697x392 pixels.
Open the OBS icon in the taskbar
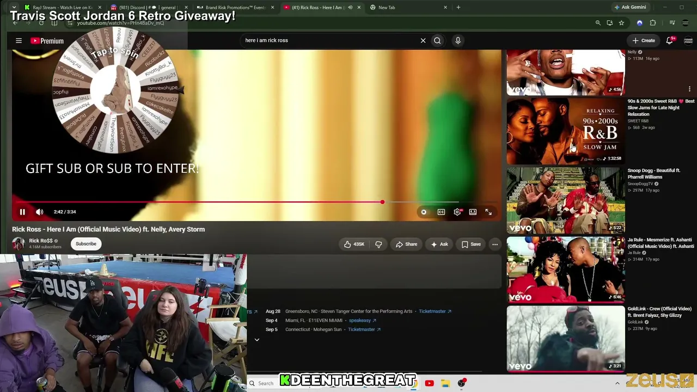462,383
